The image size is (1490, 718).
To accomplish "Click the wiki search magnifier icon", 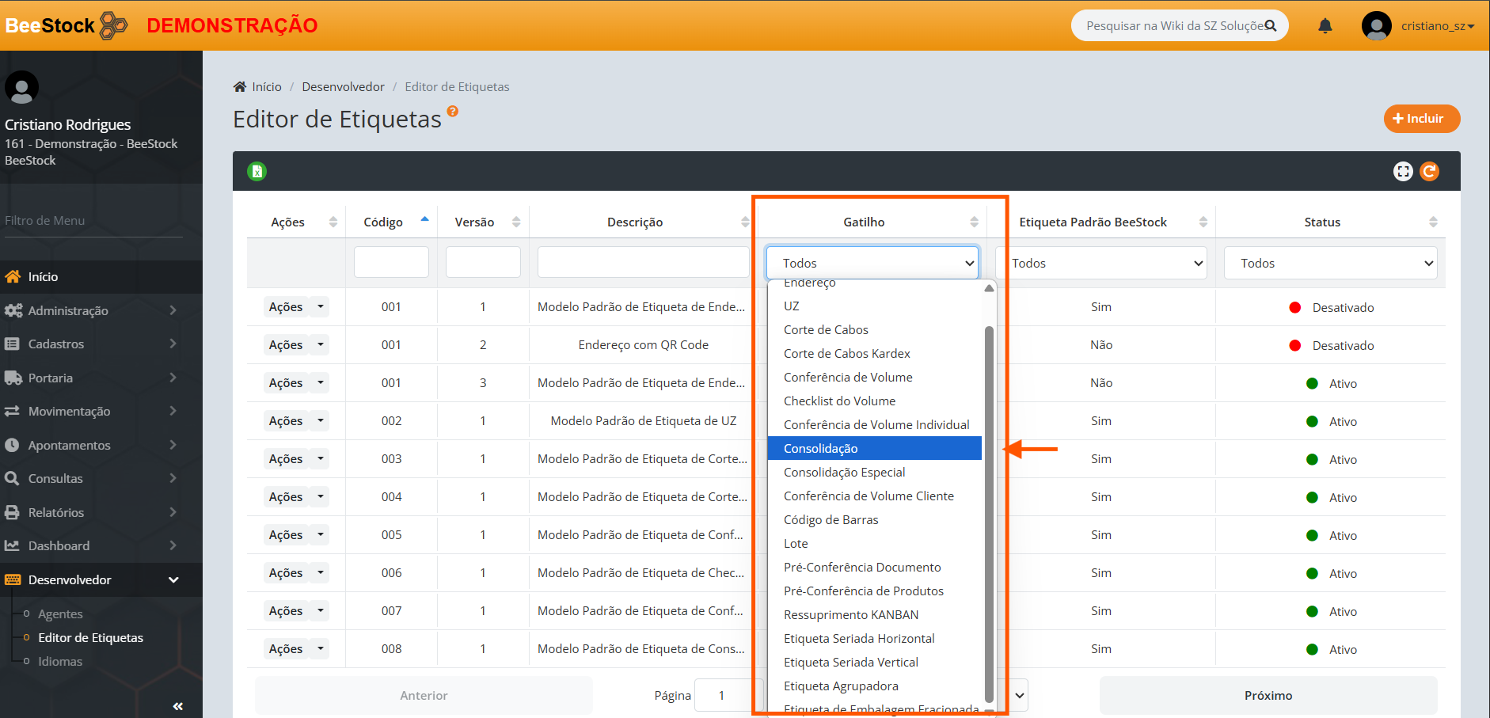I will pos(1271,26).
